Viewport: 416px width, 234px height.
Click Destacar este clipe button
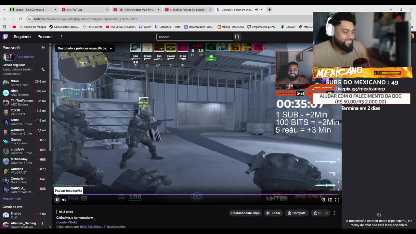pos(245,213)
